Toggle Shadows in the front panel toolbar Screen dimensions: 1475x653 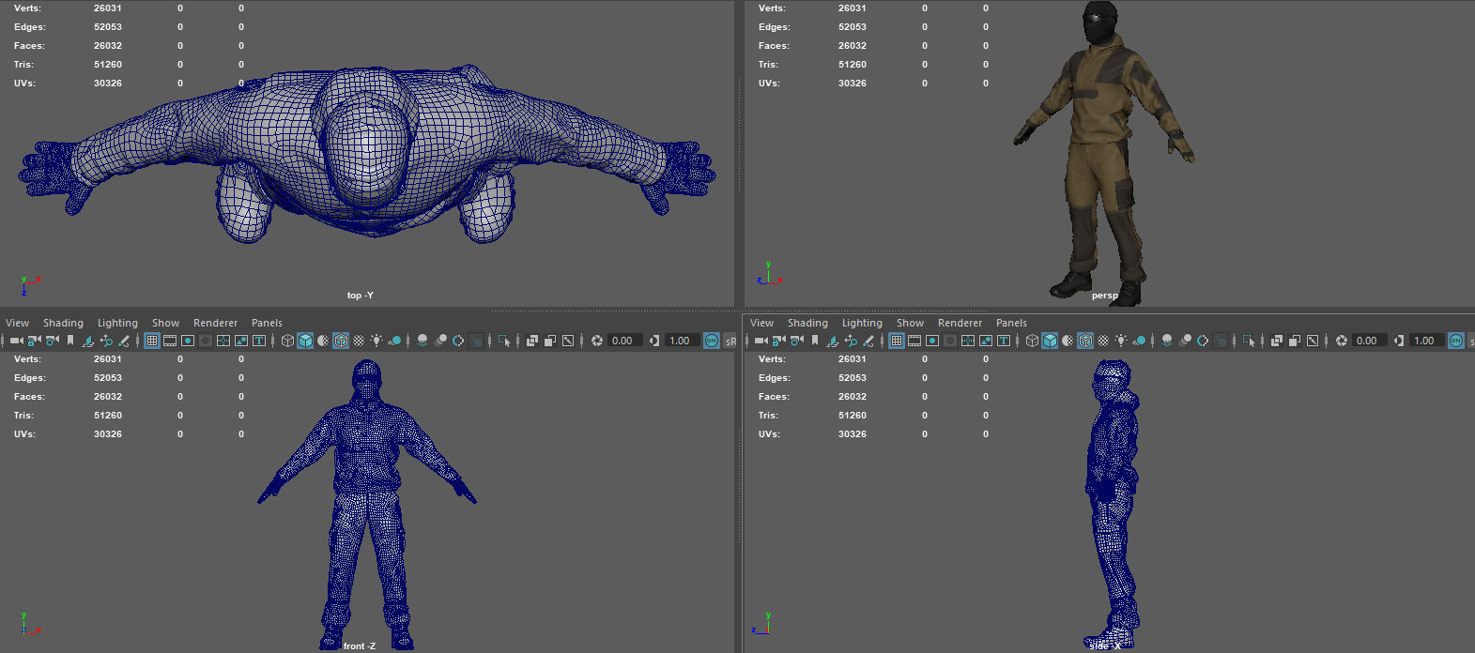(x=395, y=341)
